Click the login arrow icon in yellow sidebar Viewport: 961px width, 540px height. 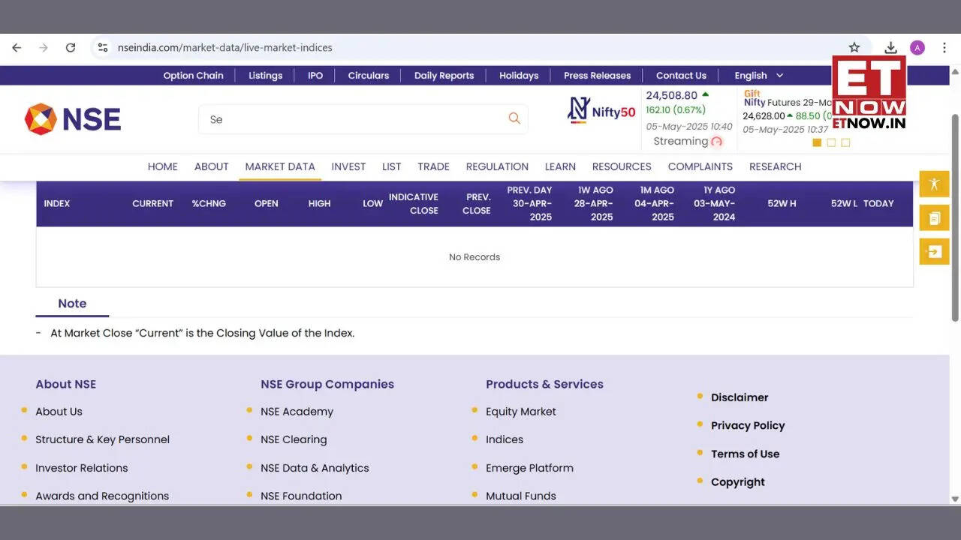[934, 251]
